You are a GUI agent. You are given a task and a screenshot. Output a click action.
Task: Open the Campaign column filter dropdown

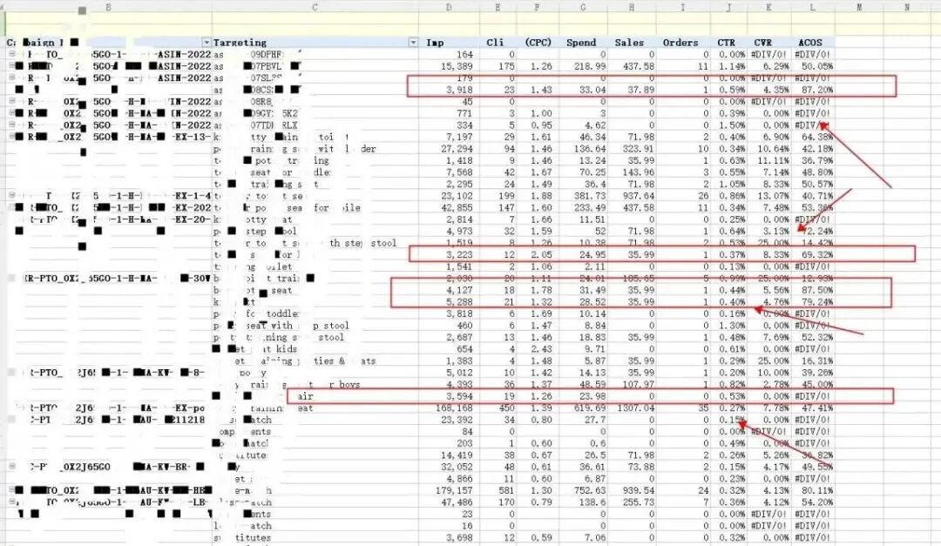pyautogui.click(x=206, y=43)
